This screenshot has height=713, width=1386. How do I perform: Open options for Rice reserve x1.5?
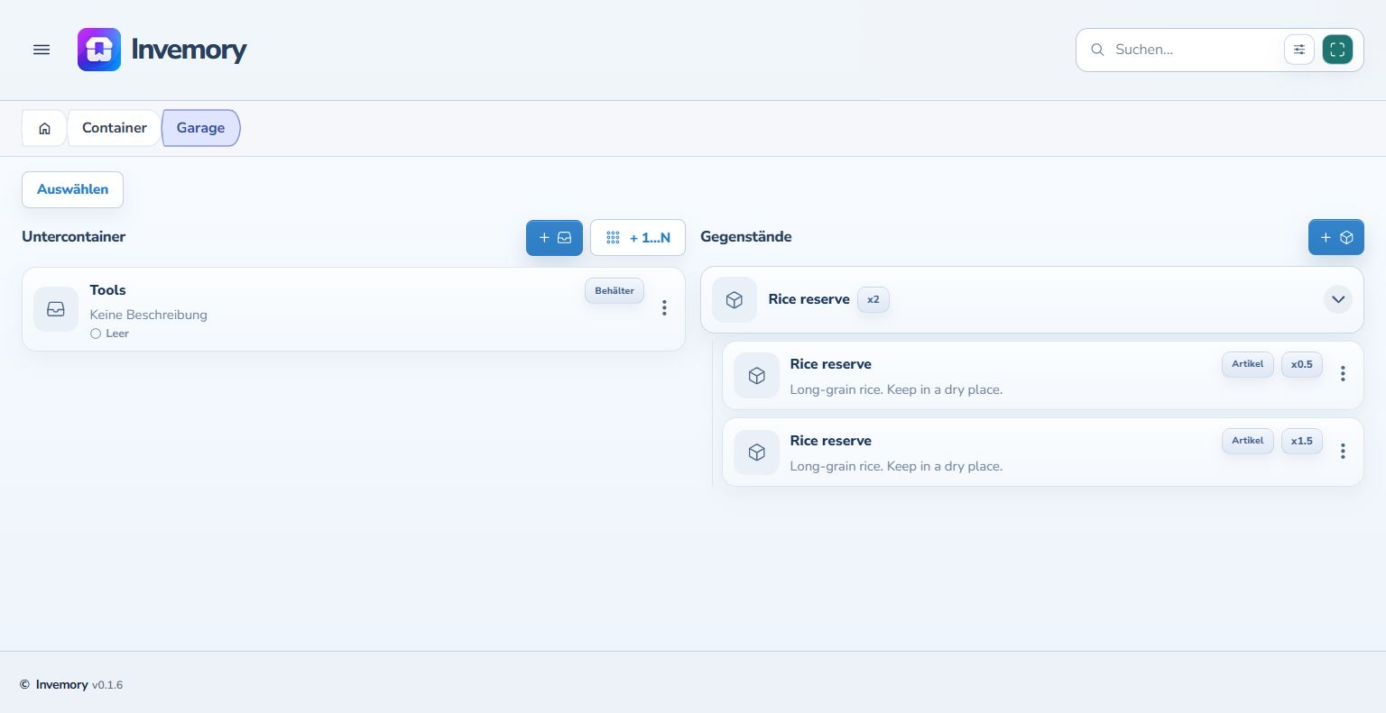point(1343,451)
